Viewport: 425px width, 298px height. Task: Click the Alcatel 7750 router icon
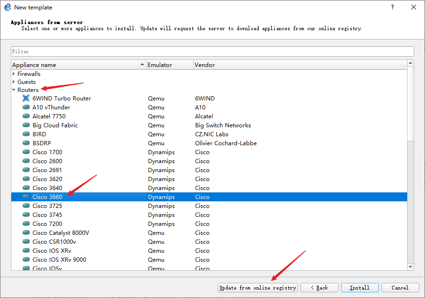(26, 116)
